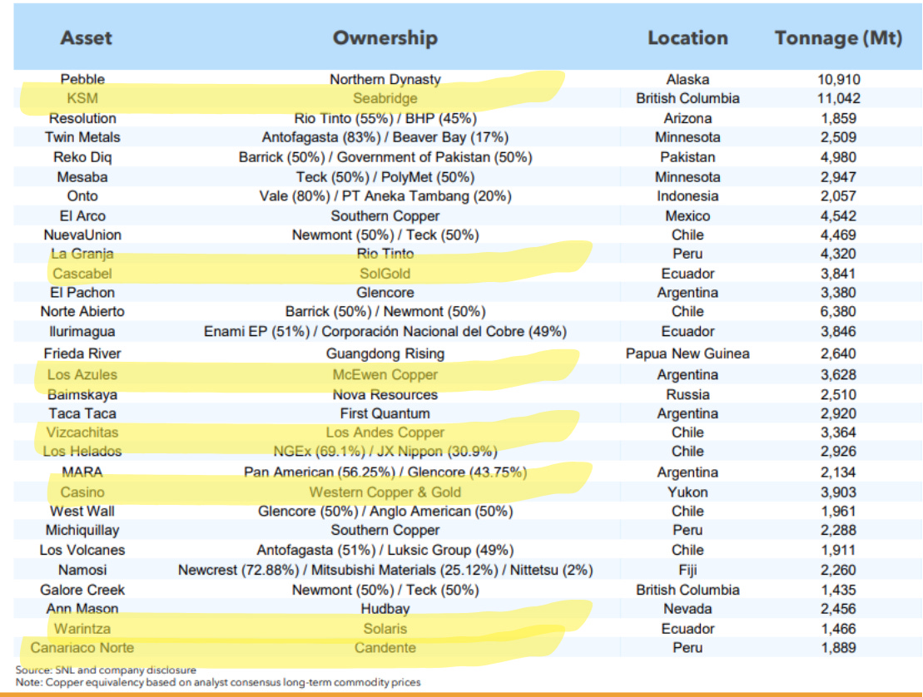Click the La Granja asset name
The image size is (923, 697).
coord(82,254)
